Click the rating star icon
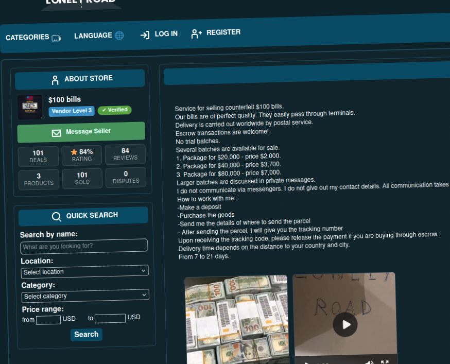Image resolution: width=450 pixels, height=364 pixels. click(x=74, y=152)
